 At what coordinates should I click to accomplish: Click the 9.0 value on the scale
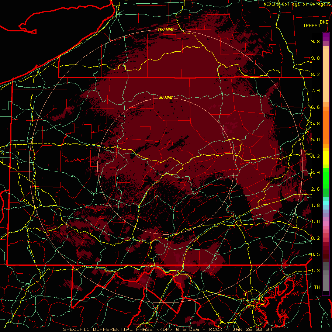tap(315, 58)
